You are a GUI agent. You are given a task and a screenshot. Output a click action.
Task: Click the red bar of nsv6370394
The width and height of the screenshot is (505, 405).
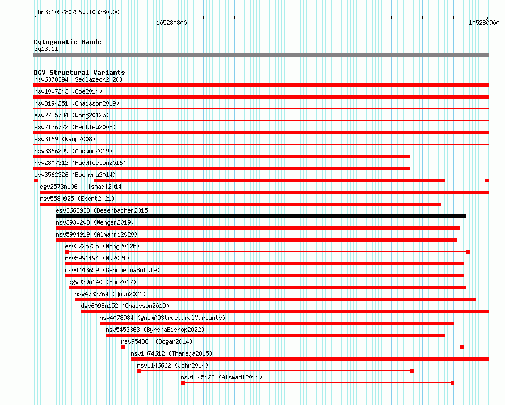coord(261,85)
